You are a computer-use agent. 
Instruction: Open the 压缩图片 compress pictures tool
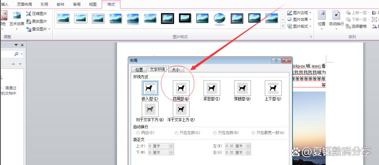(x=37, y=14)
